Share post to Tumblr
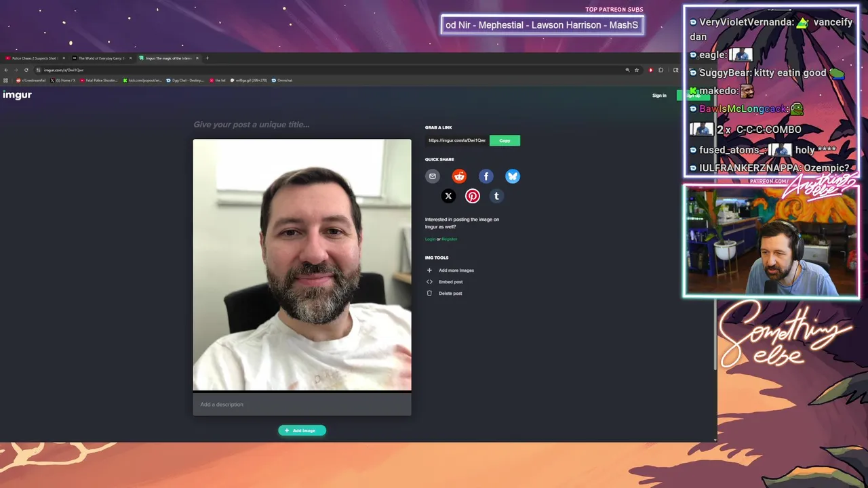 pyautogui.click(x=496, y=196)
